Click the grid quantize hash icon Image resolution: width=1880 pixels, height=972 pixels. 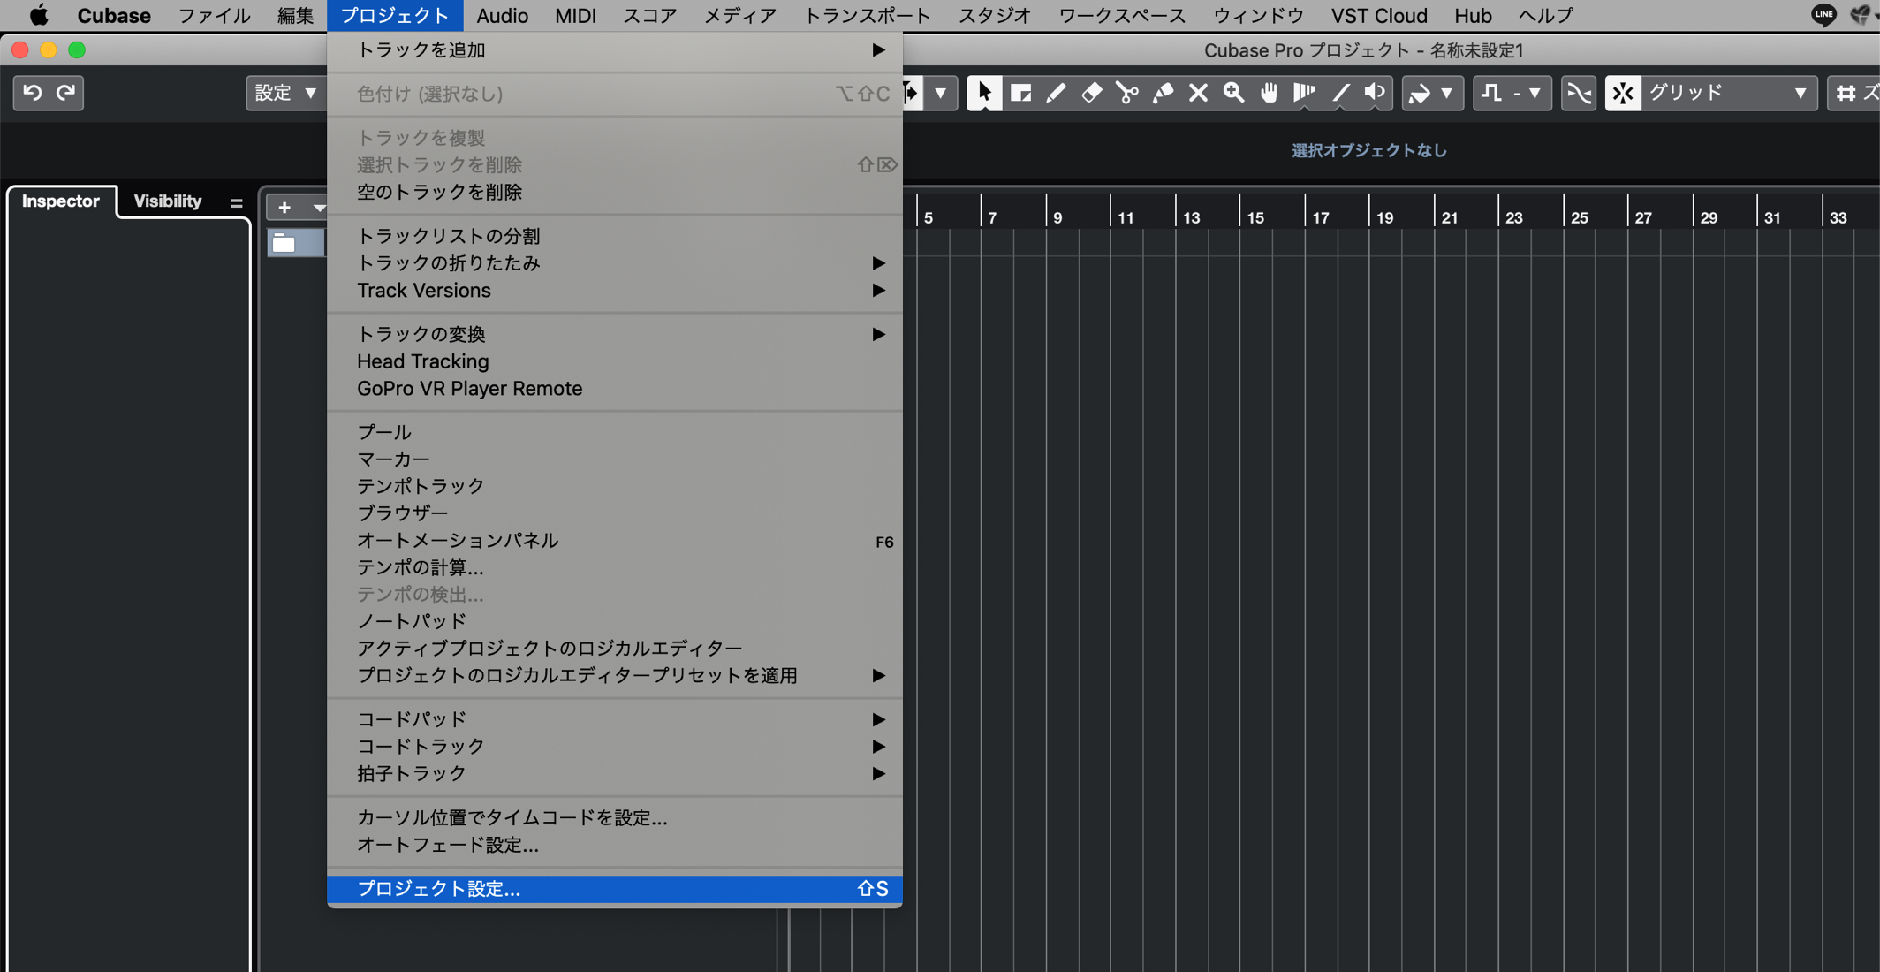tap(1846, 93)
